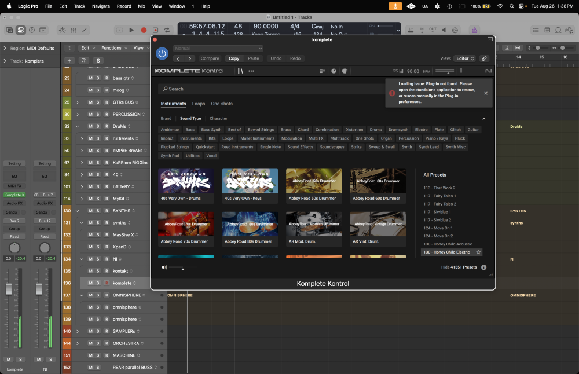The image size is (579, 374).
Task: Open the Edit dropdown in tracks area
Action: pyautogui.click(x=88, y=48)
